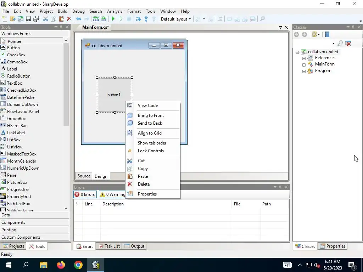Select Bring to Front in the context menu
This screenshot has height=272, width=363.
(153, 115)
